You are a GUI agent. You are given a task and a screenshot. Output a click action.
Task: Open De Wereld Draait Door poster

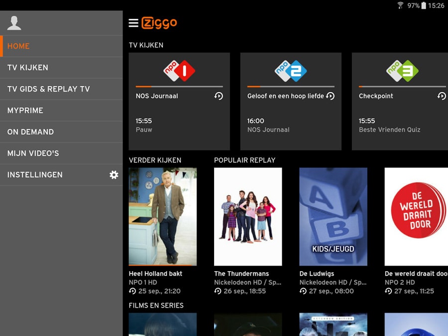click(x=416, y=217)
